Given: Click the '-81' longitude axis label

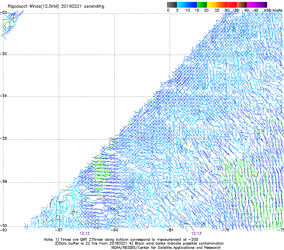Looking at the screenshot, I should point(170,230).
